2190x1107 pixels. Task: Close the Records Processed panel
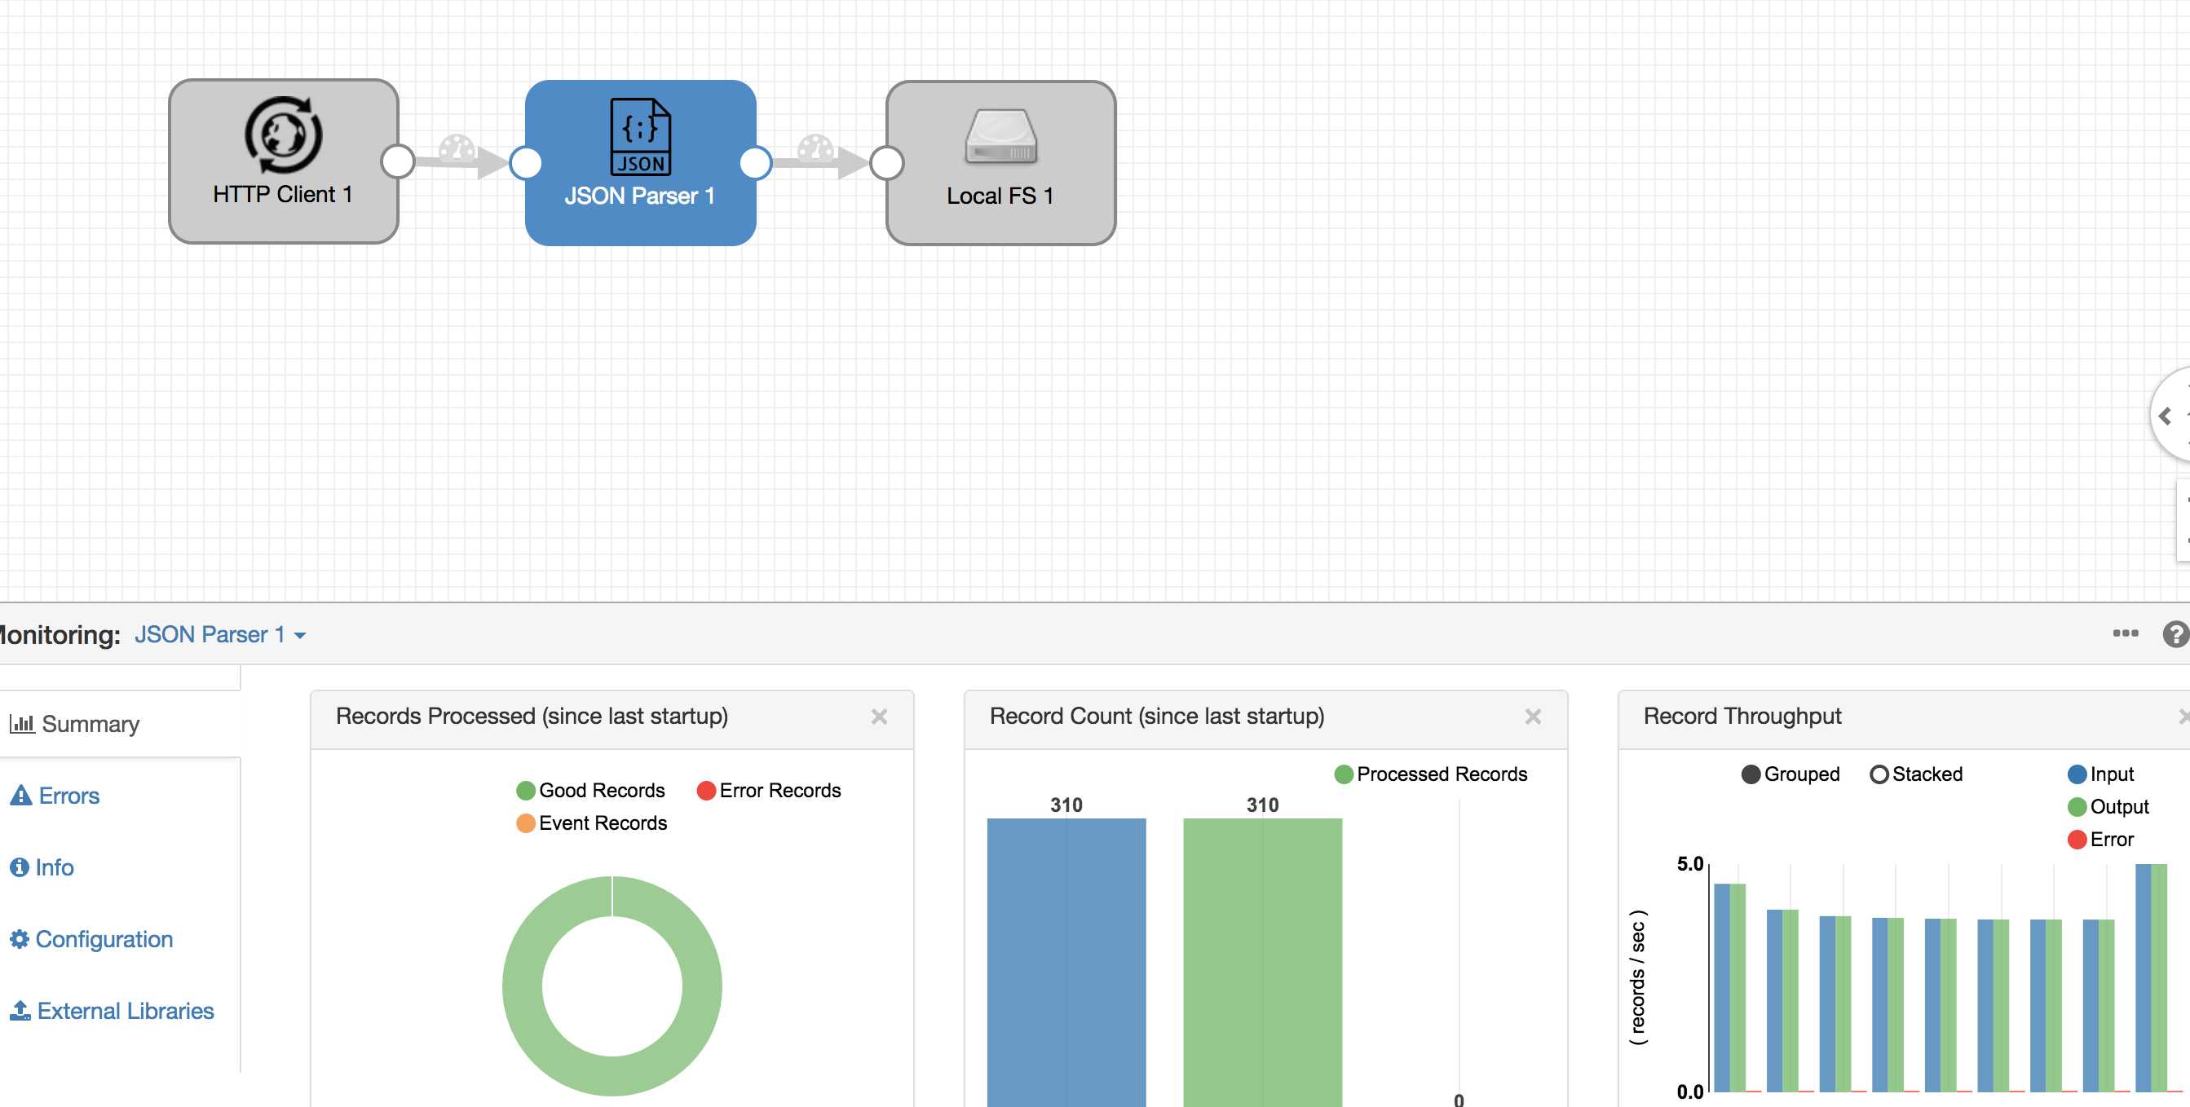click(879, 717)
